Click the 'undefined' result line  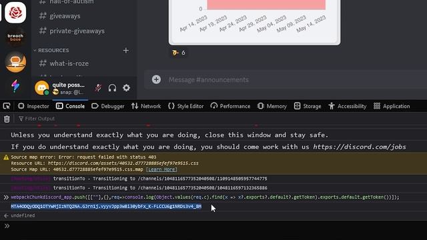coord(23,215)
